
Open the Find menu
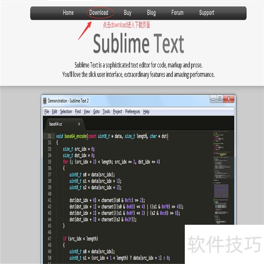pyautogui.click(x=78, y=111)
